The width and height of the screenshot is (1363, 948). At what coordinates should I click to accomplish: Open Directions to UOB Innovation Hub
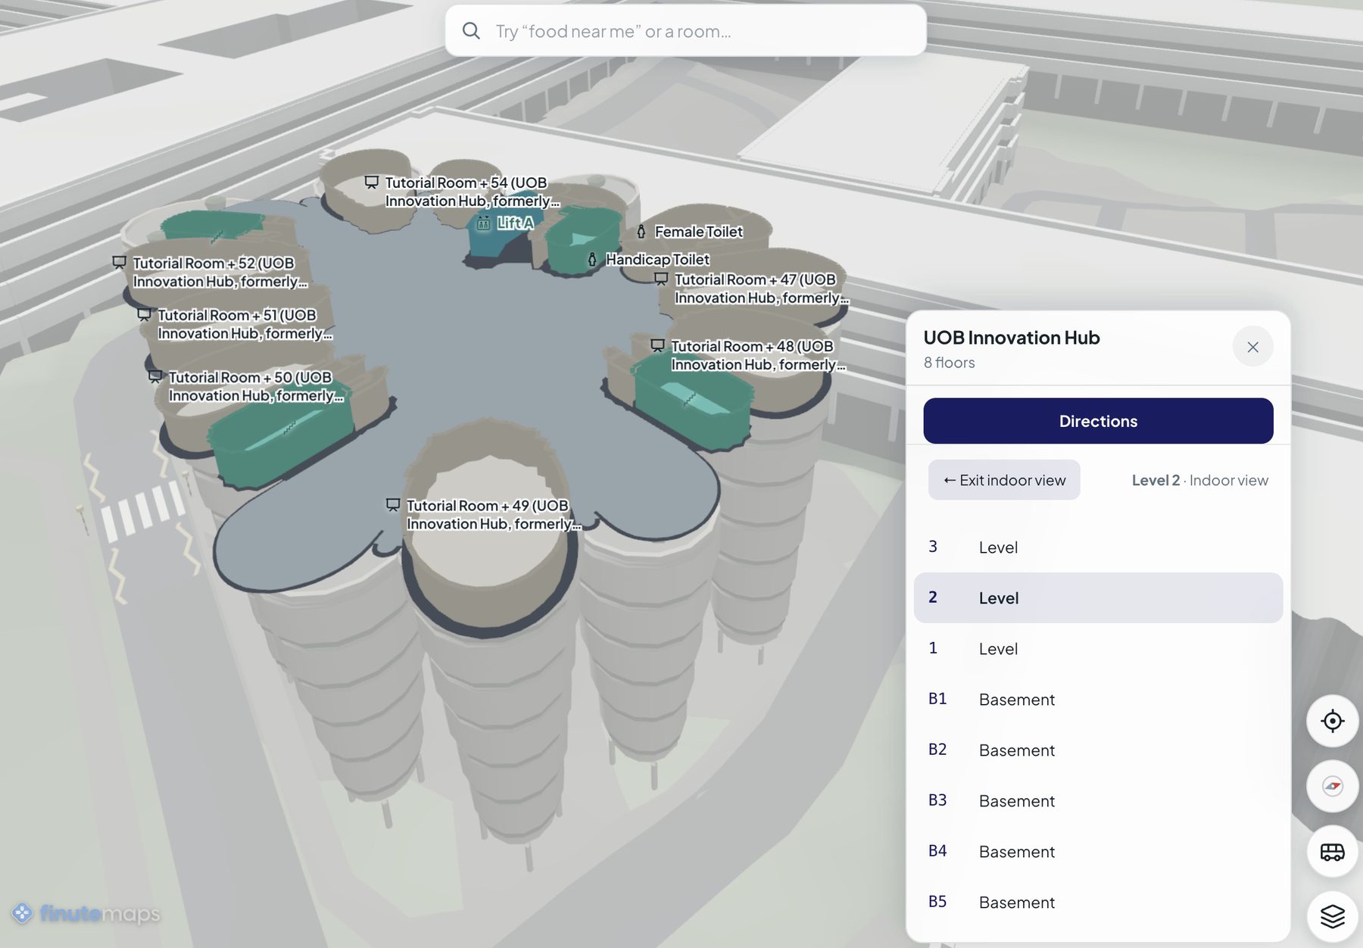1098,421
